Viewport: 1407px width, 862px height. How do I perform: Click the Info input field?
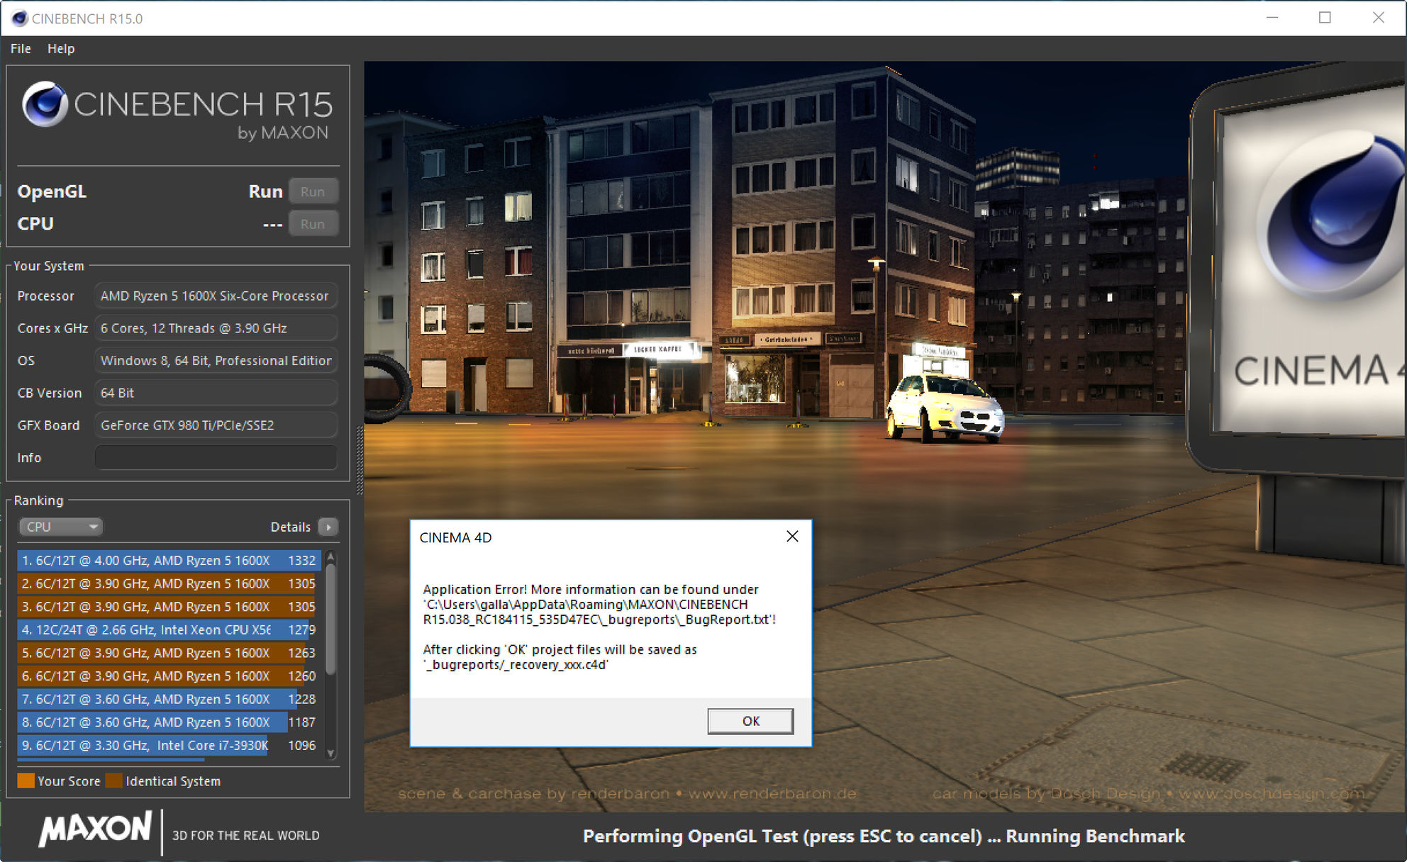tap(216, 457)
